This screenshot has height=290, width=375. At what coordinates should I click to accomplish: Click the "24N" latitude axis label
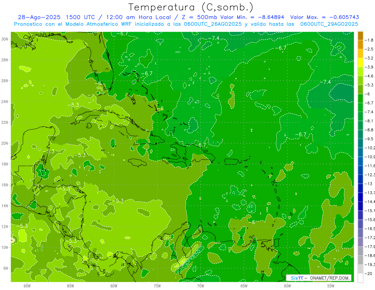coord(5,102)
